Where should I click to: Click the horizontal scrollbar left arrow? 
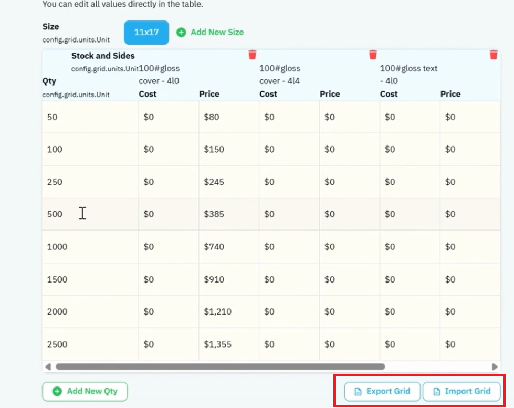pyautogui.click(x=48, y=367)
